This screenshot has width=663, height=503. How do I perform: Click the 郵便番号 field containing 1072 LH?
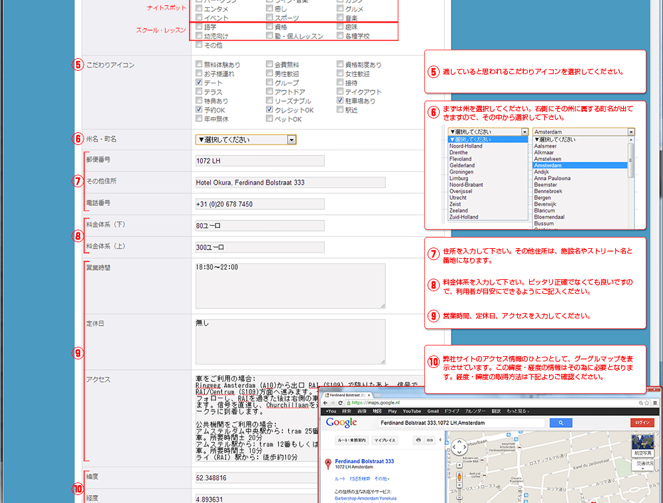tap(259, 161)
